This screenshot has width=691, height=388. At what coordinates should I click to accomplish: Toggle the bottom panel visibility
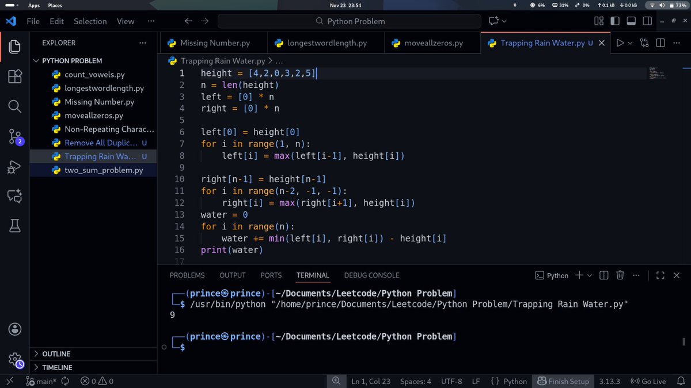point(630,21)
